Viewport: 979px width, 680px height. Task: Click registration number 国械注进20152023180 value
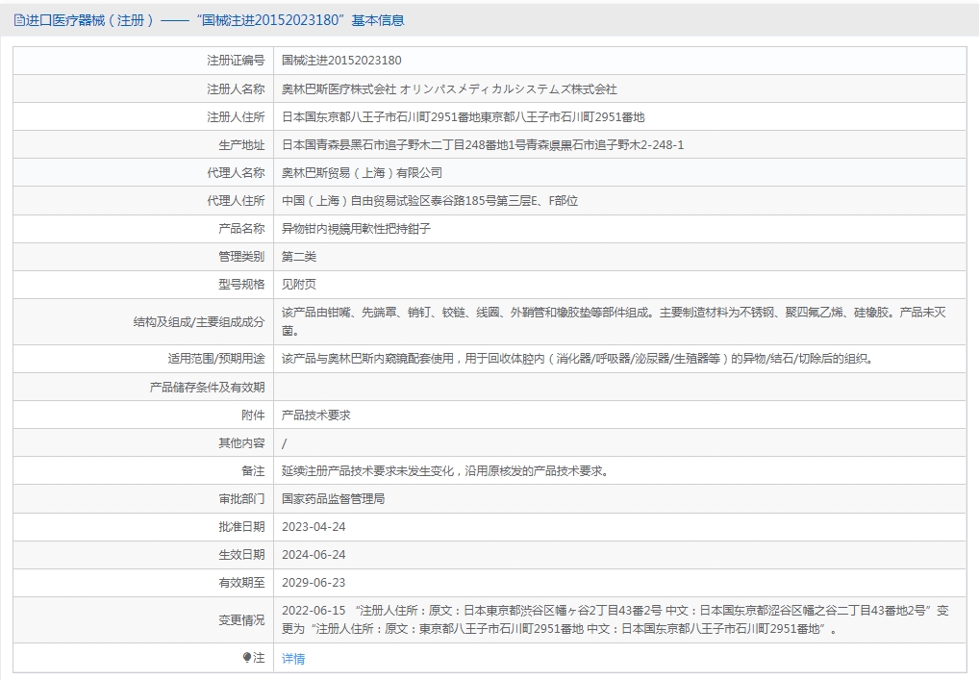[x=341, y=61]
